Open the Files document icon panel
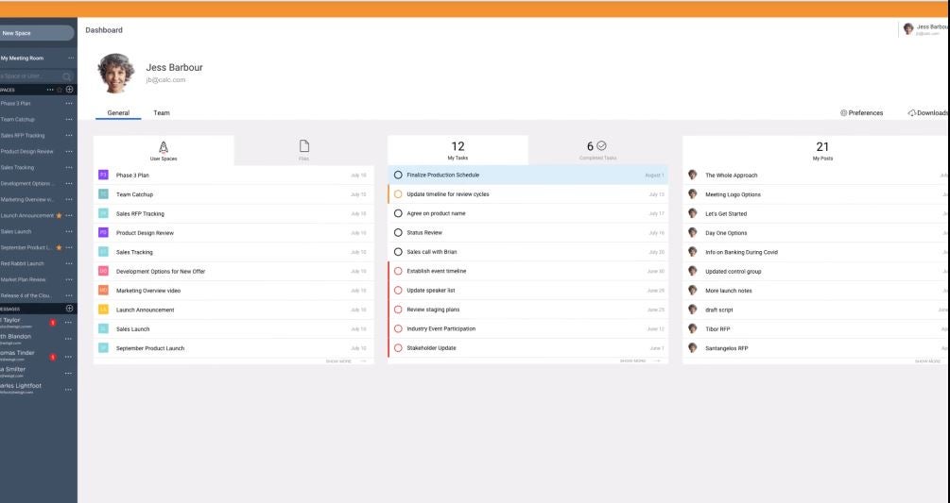 [303, 146]
